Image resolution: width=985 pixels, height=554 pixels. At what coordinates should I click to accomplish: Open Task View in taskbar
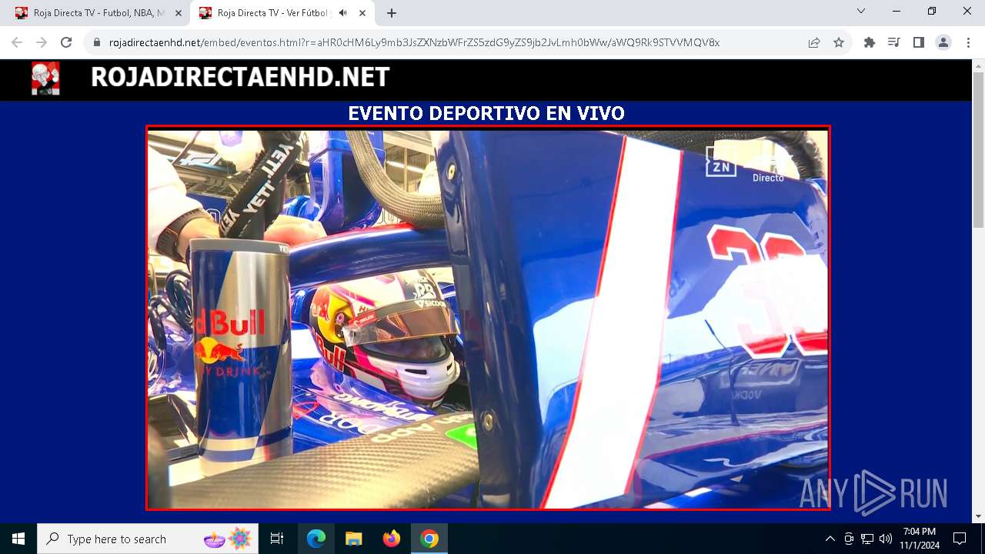click(x=277, y=539)
